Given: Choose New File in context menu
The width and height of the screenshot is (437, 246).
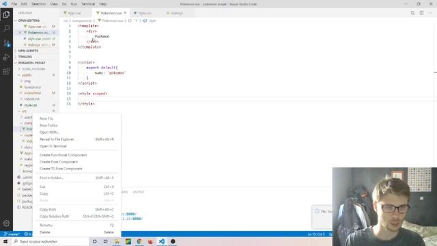Looking at the screenshot, I should coord(77,118).
